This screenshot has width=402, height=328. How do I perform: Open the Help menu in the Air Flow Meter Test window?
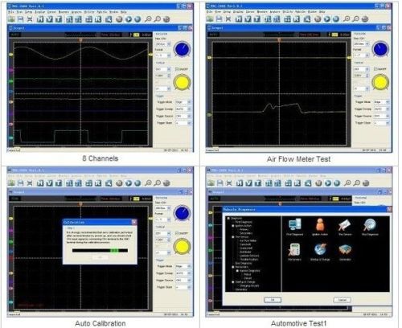coord(322,12)
